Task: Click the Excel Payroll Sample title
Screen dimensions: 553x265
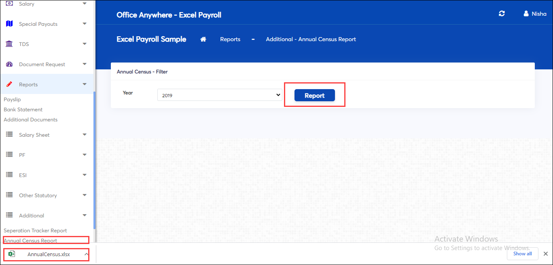Action: [151, 39]
